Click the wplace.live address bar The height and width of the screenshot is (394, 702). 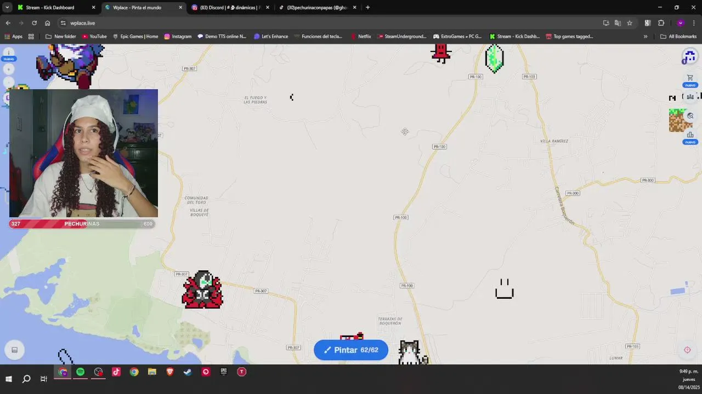[x=329, y=23]
